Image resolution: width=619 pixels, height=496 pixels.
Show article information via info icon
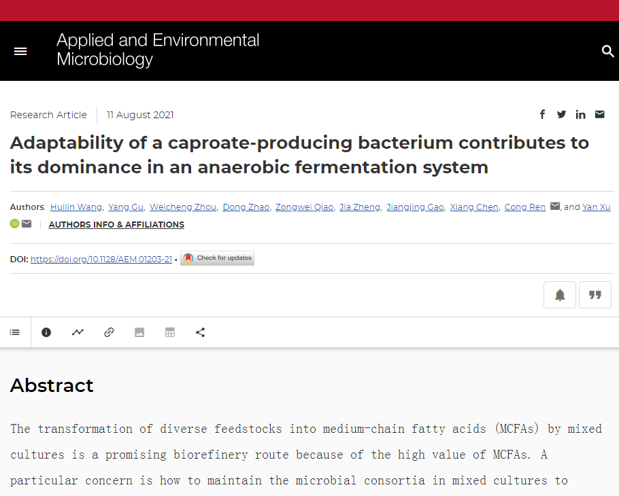[x=46, y=332]
